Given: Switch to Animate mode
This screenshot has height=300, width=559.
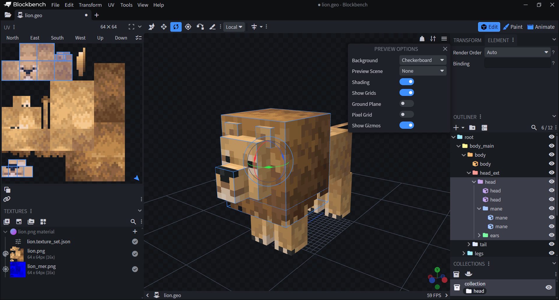Looking at the screenshot, I should 540,27.
